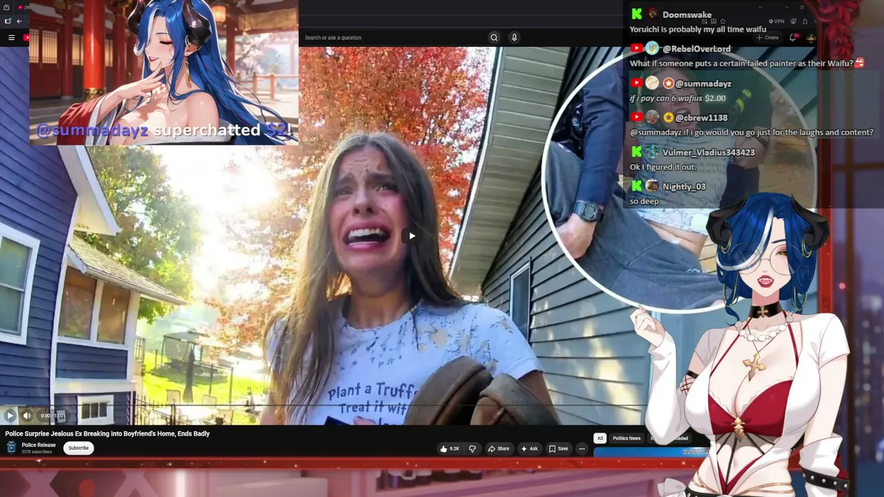The height and width of the screenshot is (497, 884).
Task: Click the @RebelOverLord YouTube platform icon
Action: click(x=637, y=49)
